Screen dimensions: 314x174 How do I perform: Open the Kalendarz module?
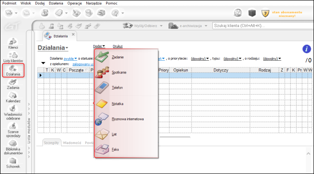click(x=13, y=97)
